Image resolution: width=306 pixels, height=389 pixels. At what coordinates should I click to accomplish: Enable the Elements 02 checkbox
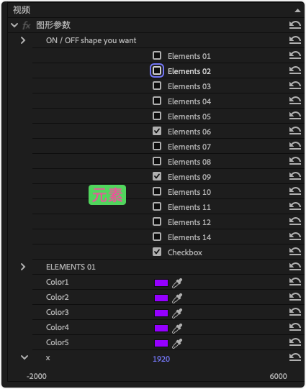point(157,70)
